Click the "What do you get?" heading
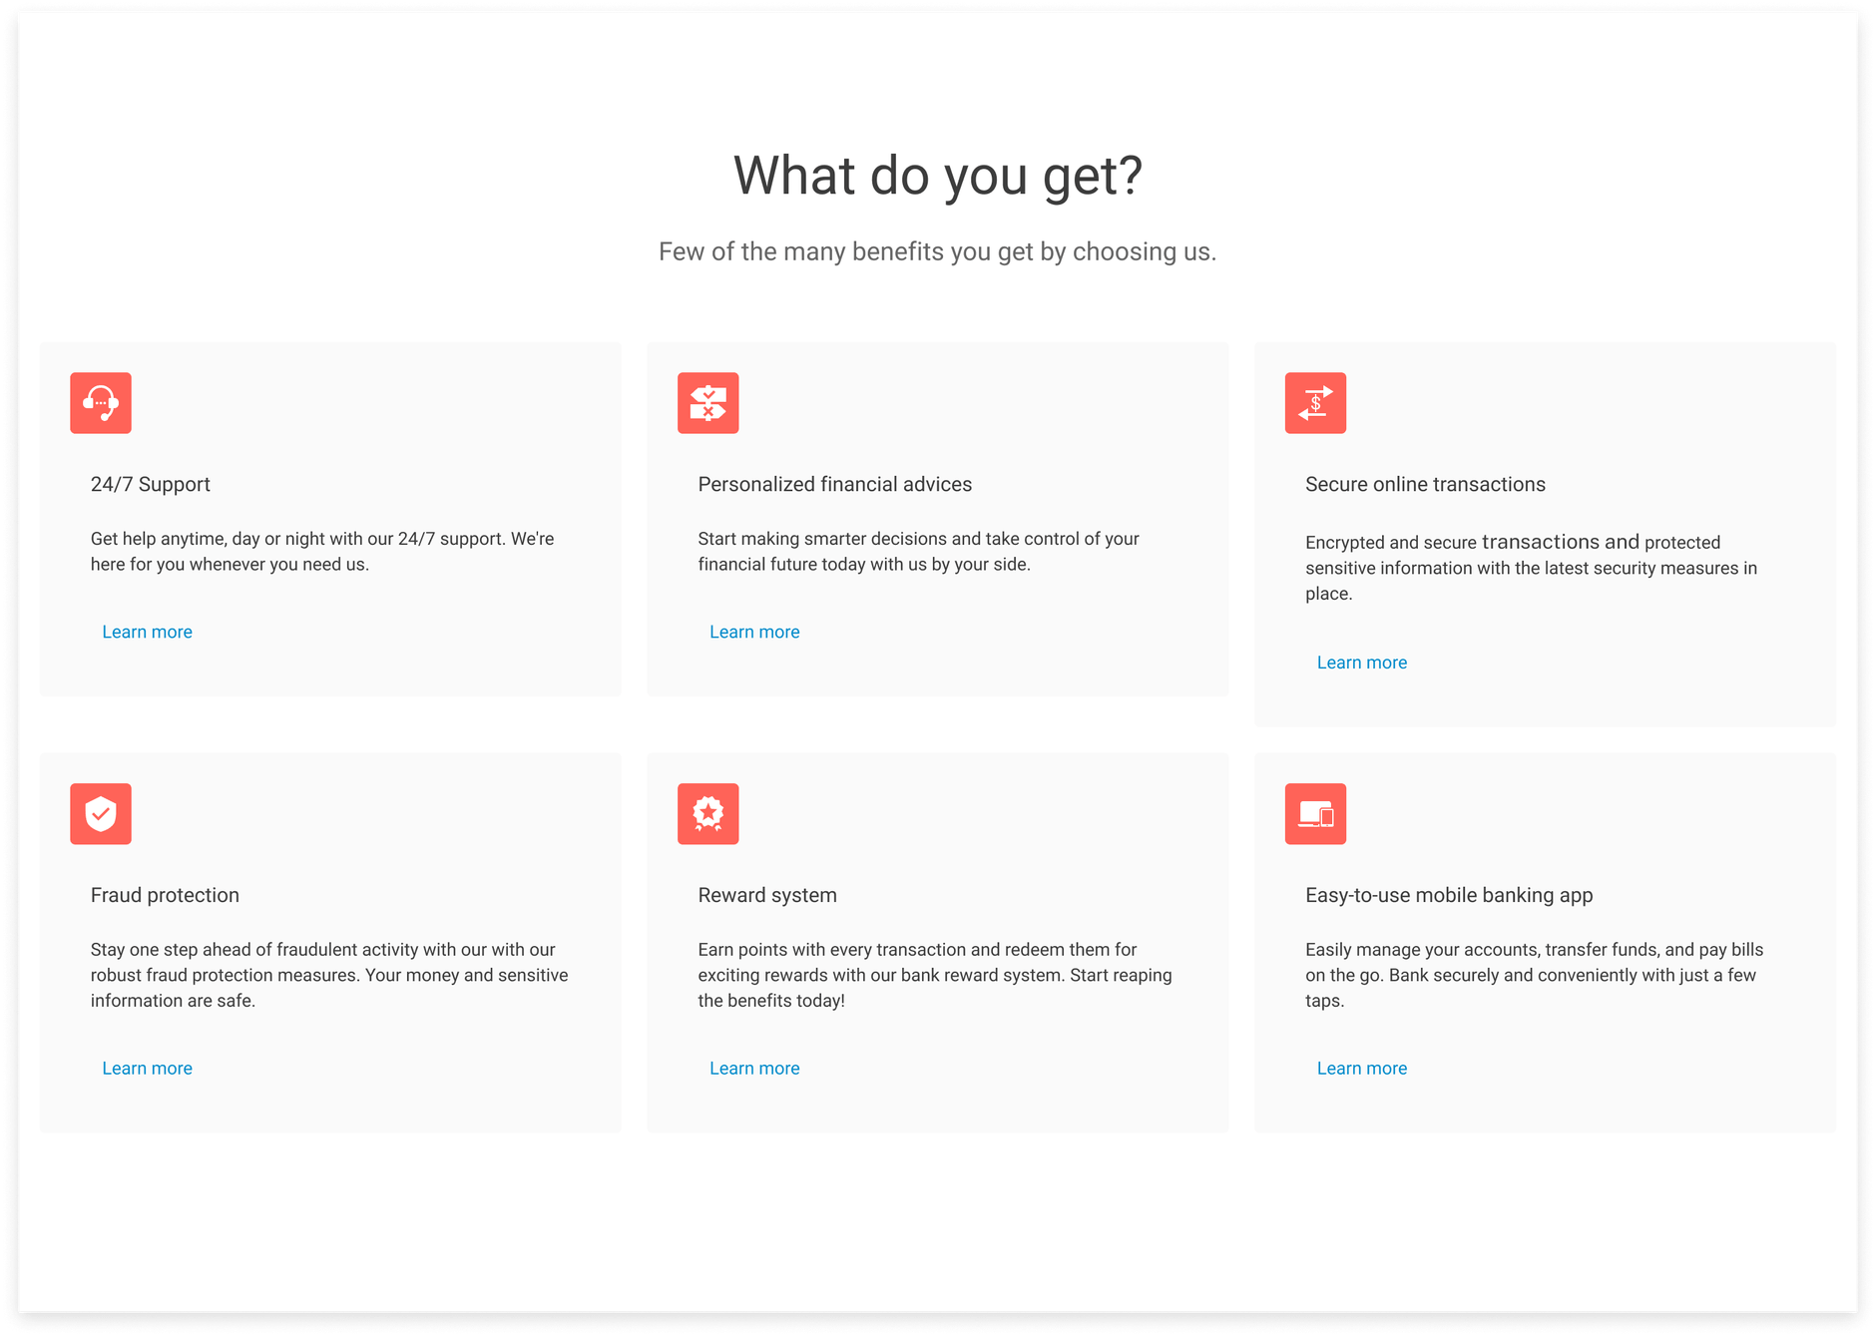This screenshot has width=1876, height=1337. (937, 176)
